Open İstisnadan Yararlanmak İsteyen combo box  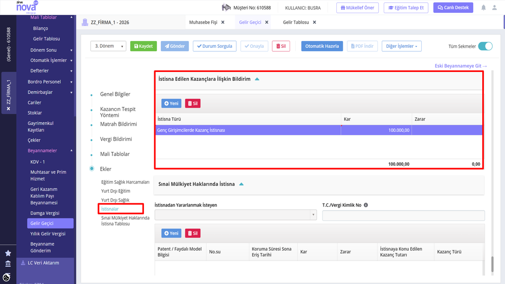point(236,215)
